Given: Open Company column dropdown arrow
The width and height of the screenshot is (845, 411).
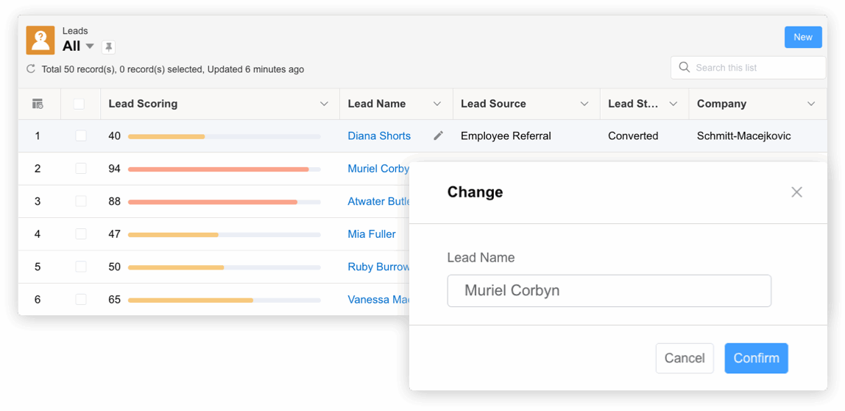Looking at the screenshot, I should (811, 104).
